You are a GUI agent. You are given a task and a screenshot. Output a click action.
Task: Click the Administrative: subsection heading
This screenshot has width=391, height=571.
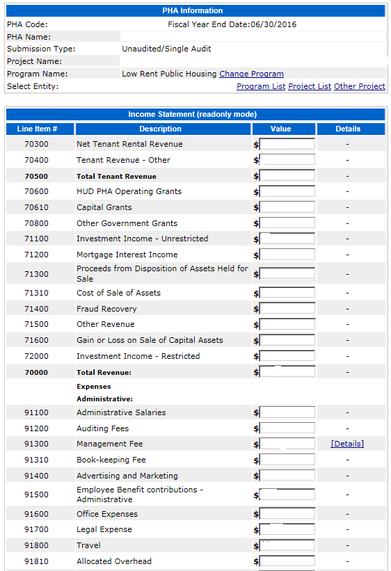104,399
